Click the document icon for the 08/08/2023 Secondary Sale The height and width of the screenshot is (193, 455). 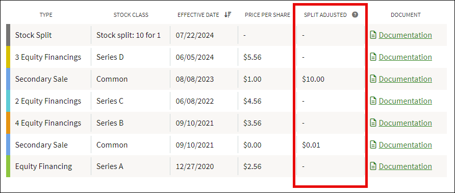(x=373, y=79)
